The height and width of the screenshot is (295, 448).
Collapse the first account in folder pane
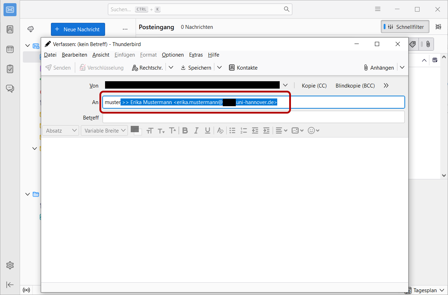point(28,46)
